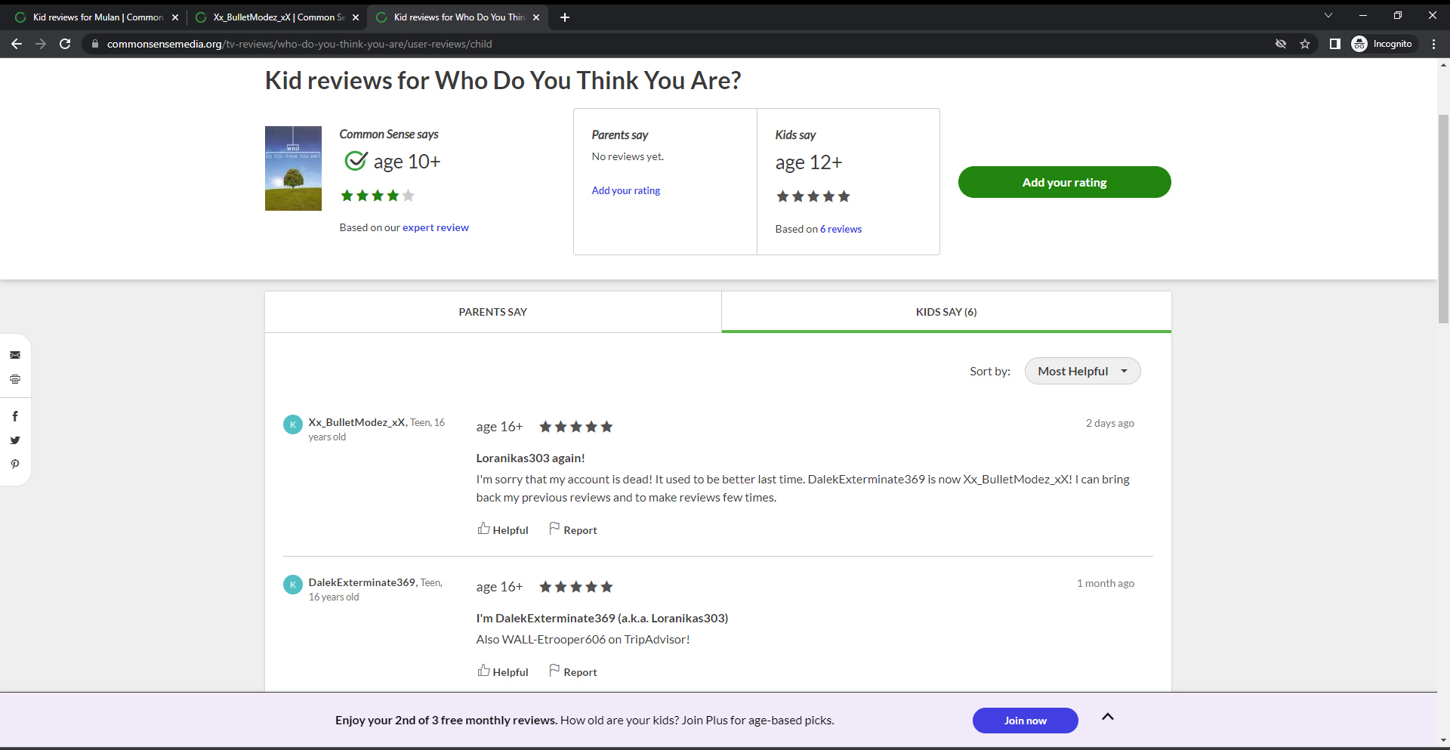Click the Who Do You Think You Are poster
The width and height of the screenshot is (1450, 750).
293,168
